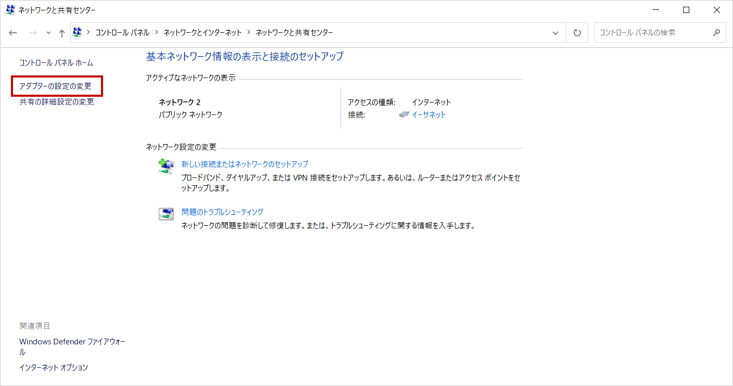Select the ネットワークとインターネット breadcrumb
This screenshot has width=733, height=386.
(203, 32)
